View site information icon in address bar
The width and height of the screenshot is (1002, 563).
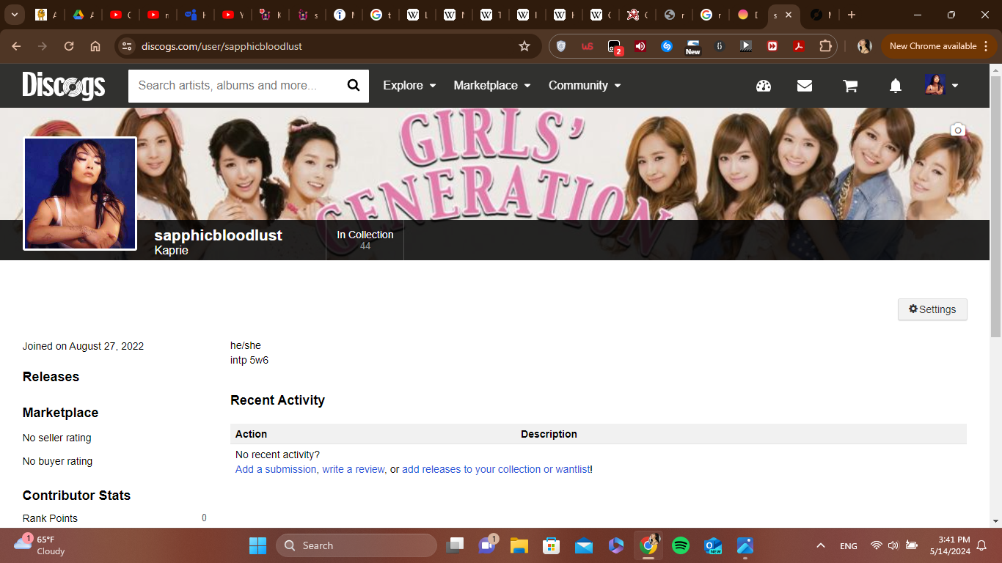coord(127,46)
